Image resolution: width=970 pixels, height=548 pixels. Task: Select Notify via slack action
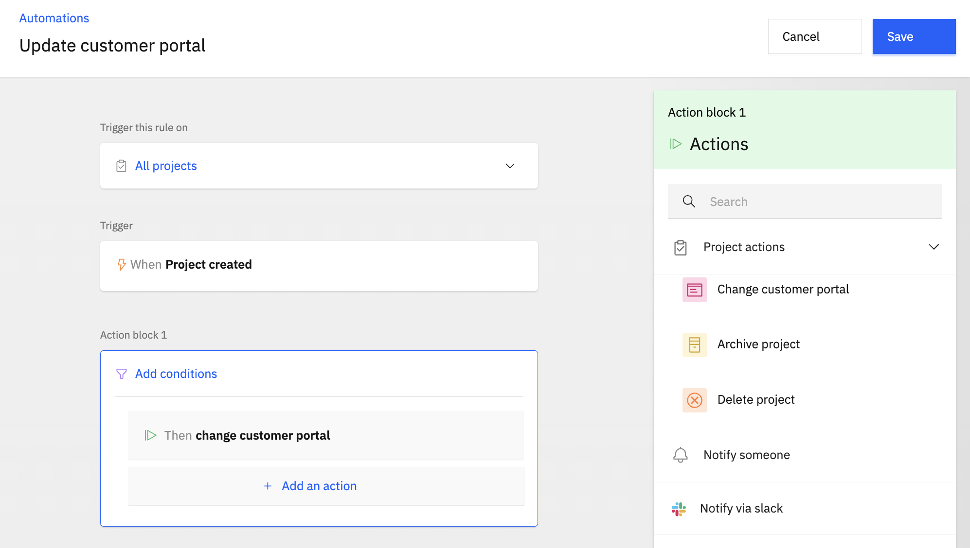[741, 509]
